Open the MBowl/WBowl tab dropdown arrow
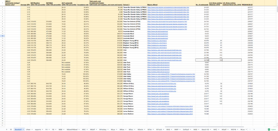Viewport: 278px width, 131px height. (79, 130)
